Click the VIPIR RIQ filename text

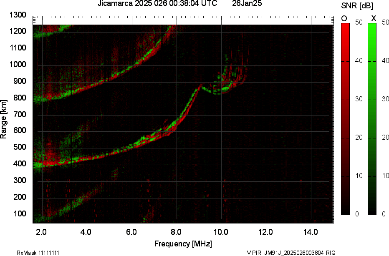[x=291, y=253]
